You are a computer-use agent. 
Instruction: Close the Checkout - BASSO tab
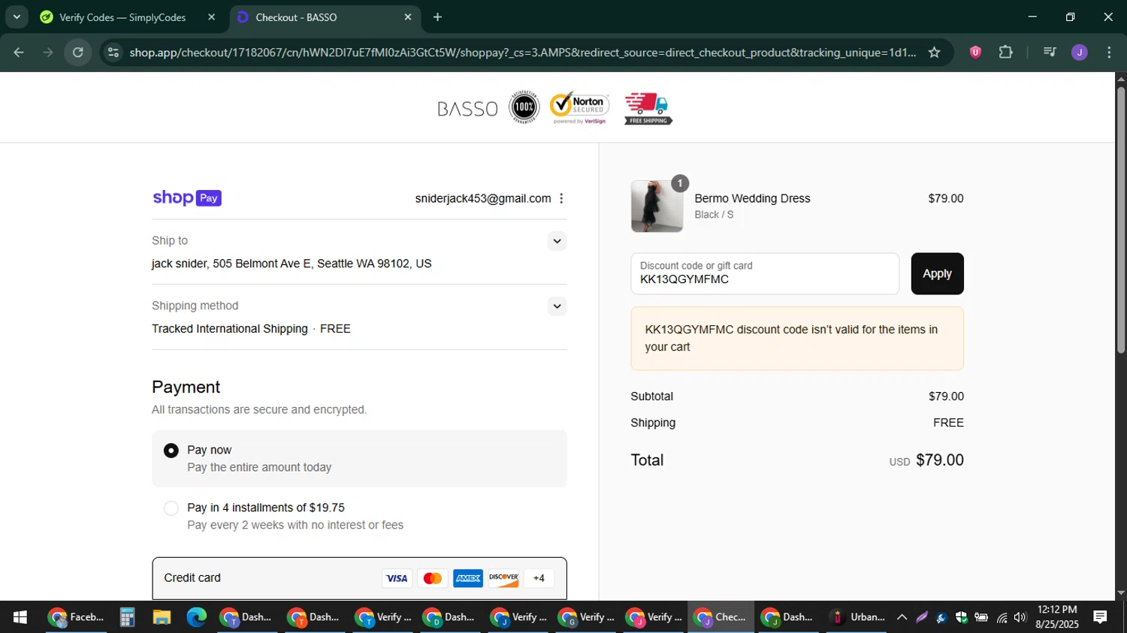[408, 17]
